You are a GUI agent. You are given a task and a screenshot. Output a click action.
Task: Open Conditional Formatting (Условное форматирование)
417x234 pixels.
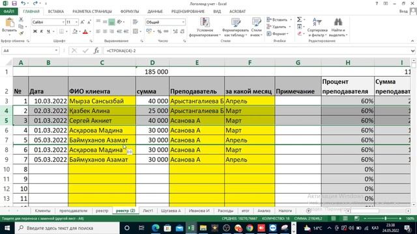point(205,27)
